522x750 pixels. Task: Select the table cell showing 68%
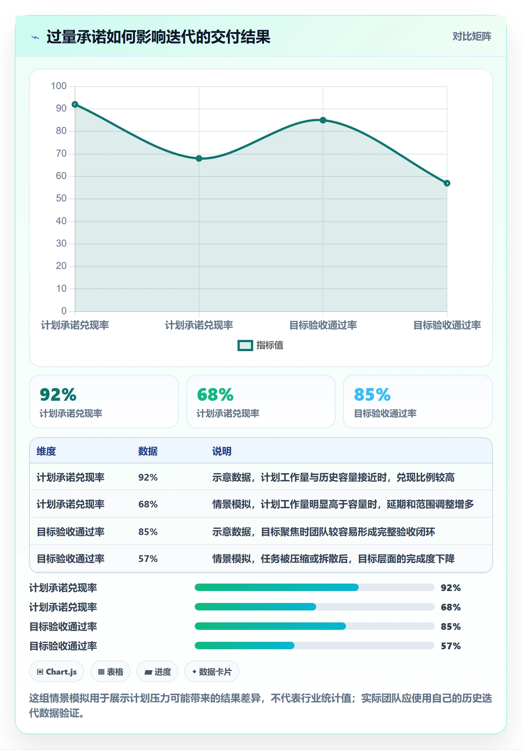click(x=148, y=504)
